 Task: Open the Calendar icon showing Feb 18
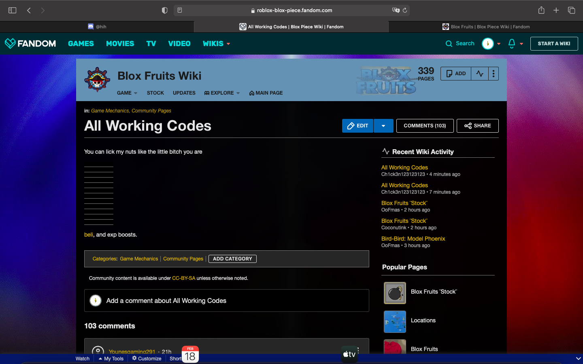click(190, 354)
